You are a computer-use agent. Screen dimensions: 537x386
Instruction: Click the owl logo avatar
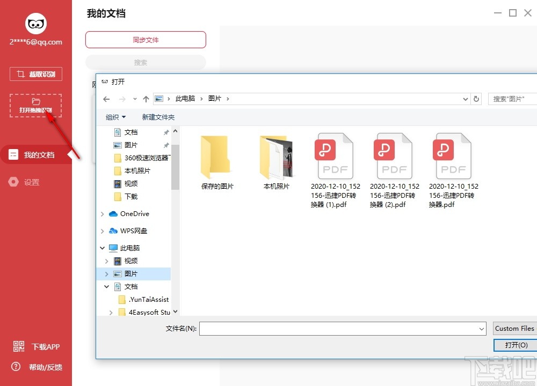(35, 24)
